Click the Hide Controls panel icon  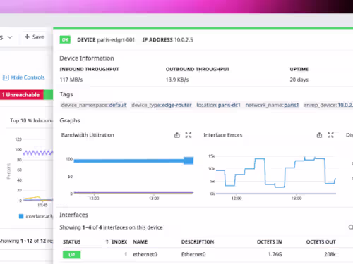pyautogui.click(x=6, y=77)
